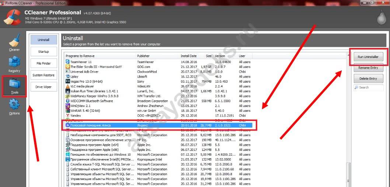The image size is (390, 187).
Task: Click into the Search field
Action: tap(370, 87)
